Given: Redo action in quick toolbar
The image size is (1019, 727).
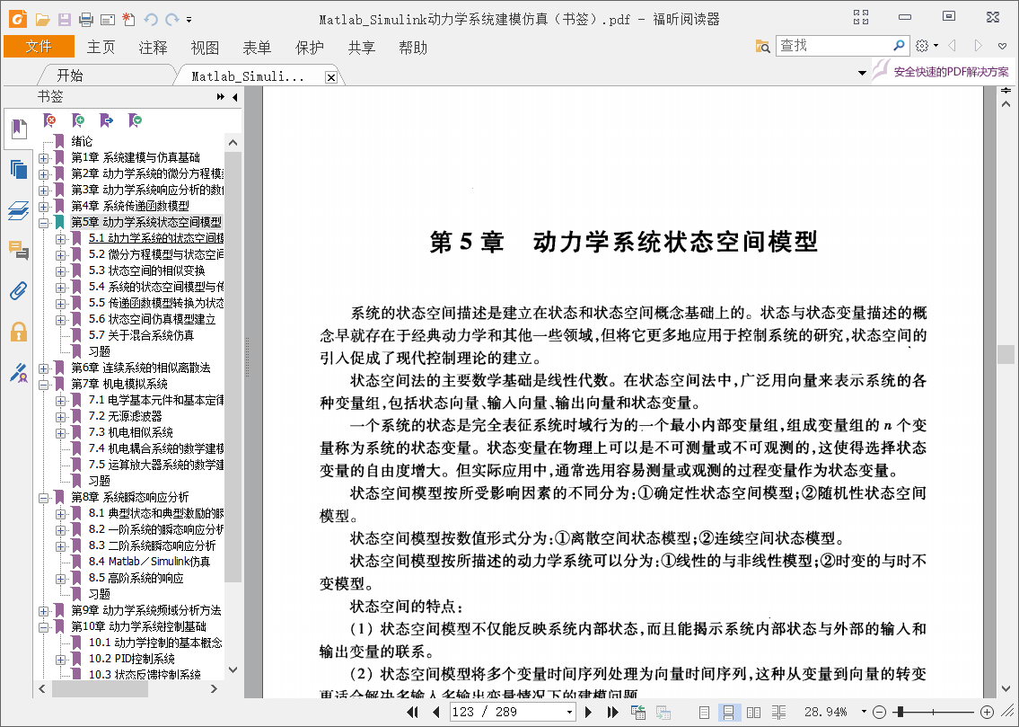Looking at the screenshot, I should pos(172,20).
